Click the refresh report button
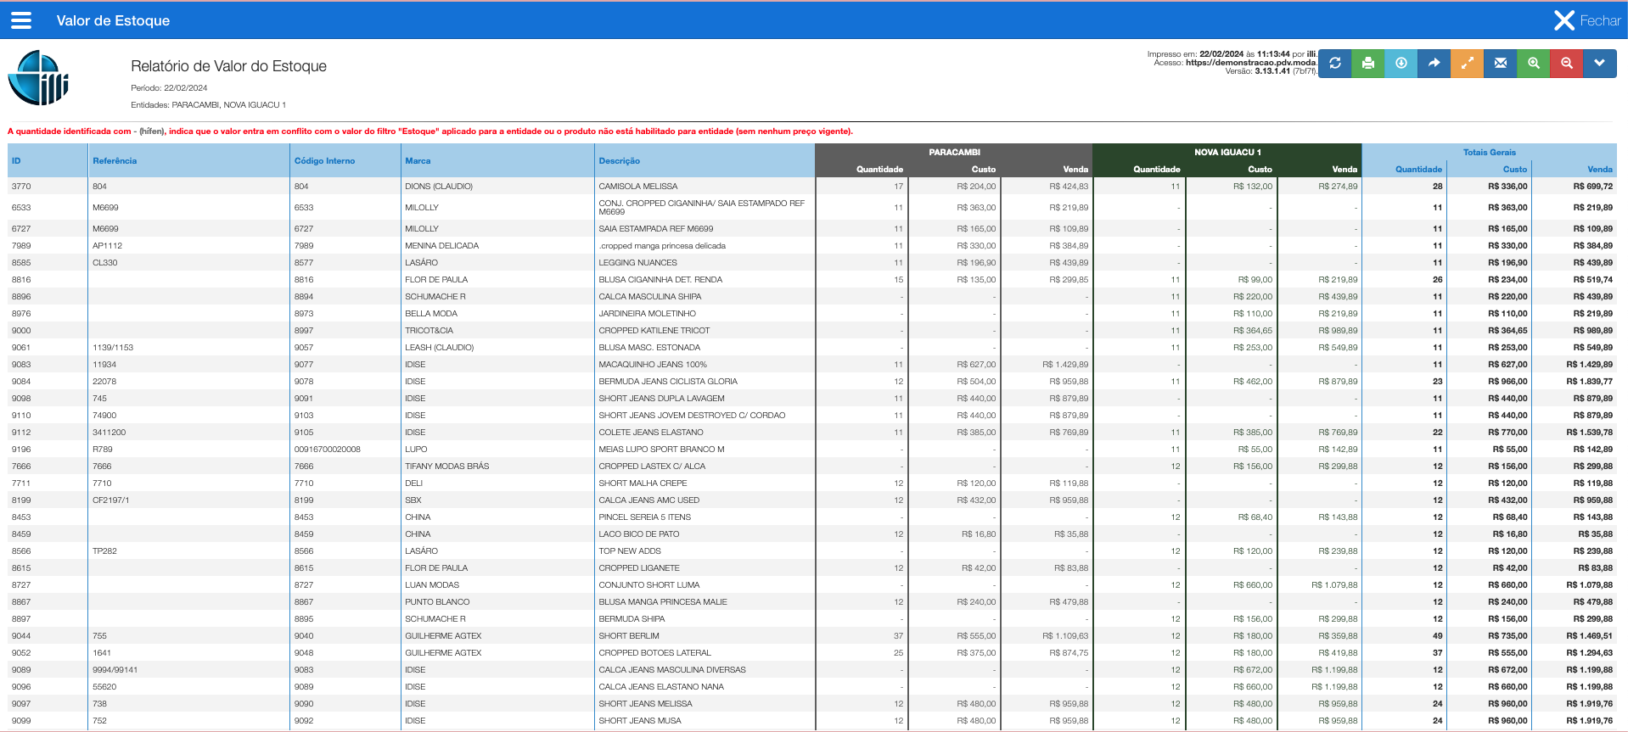This screenshot has height=732, width=1628. click(1334, 64)
